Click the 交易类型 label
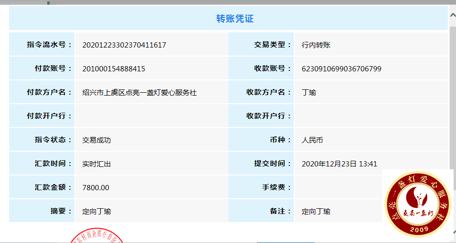This screenshot has width=456, height=243. tap(272, 45)
